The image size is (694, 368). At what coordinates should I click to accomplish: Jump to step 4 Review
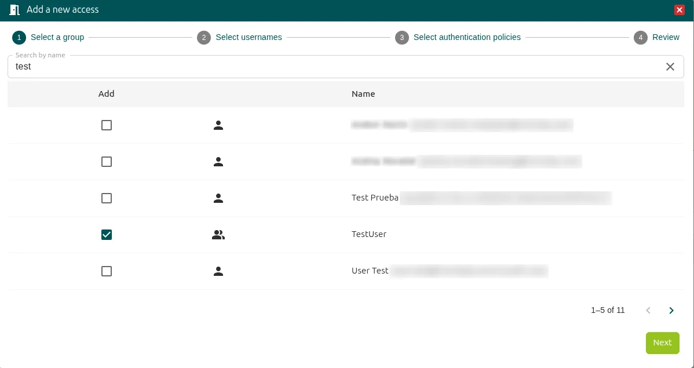coord(657,38)
